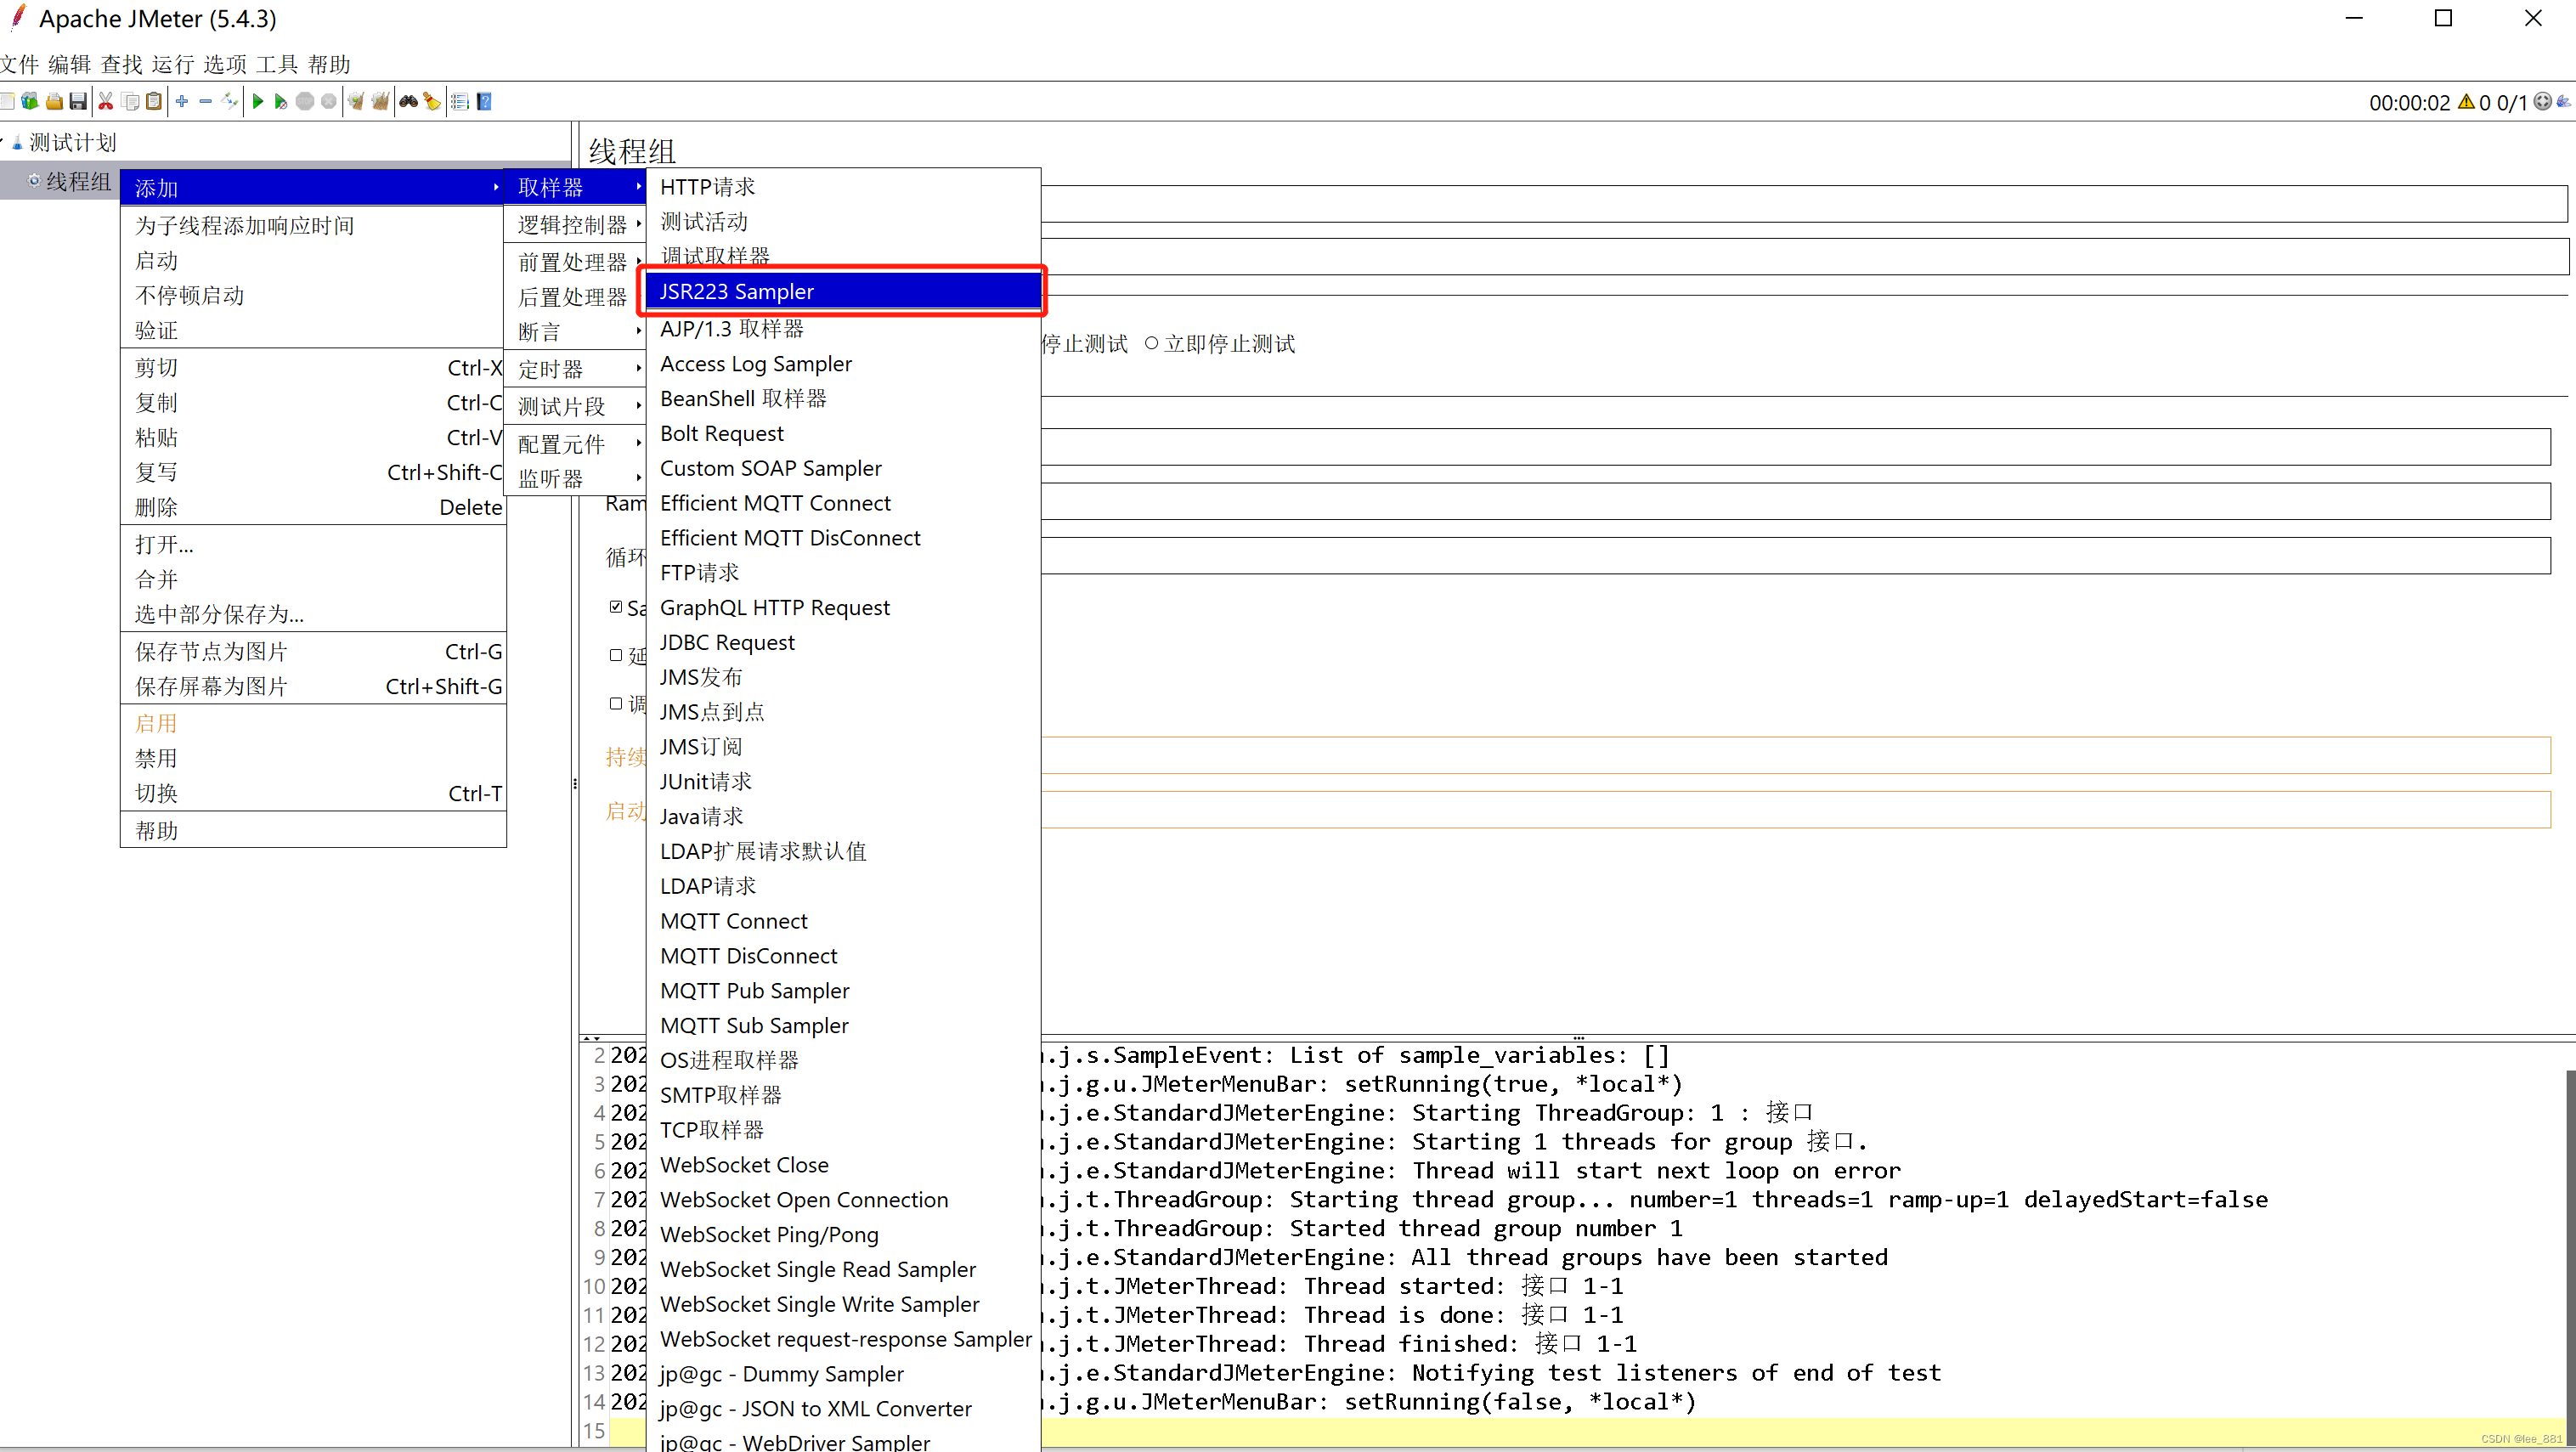Viewport: 2576px width, 1452px height.
Task: Select 后置处理器 in the add menu
Action: pos(576,297)
